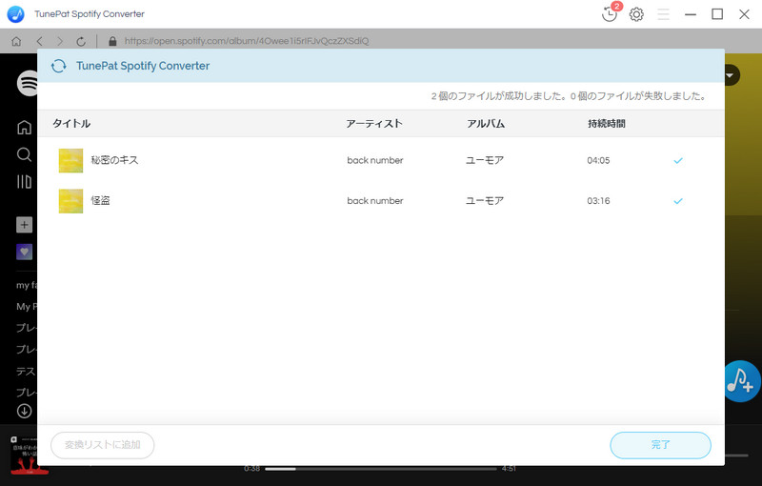Open Your Library icon in sidebar
Image resolution: width=762 pixels, height=486 pixels.
pyautogui.click(x=25, y=182)
